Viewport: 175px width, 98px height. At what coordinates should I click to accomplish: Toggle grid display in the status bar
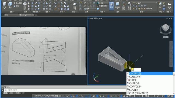tap(60, 96)
